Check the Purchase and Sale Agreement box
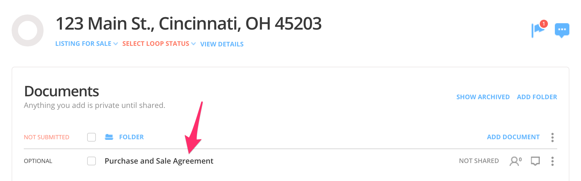The width and height of the screenshot is (581, 181). tap(92, 161)
